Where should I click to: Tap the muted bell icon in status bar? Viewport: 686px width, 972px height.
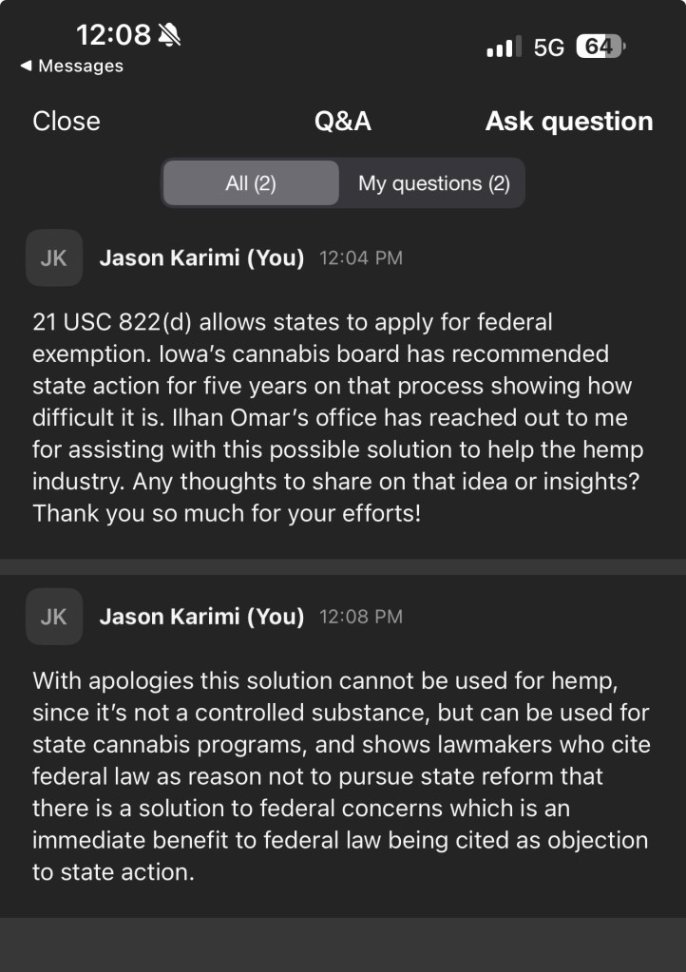(171, 36)
